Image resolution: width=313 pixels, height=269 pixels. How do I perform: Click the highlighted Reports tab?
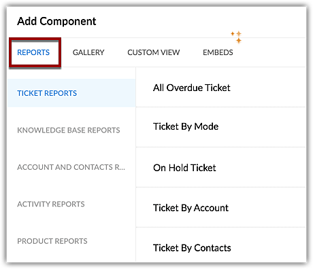pyautogui.click(x=33, y=52)
